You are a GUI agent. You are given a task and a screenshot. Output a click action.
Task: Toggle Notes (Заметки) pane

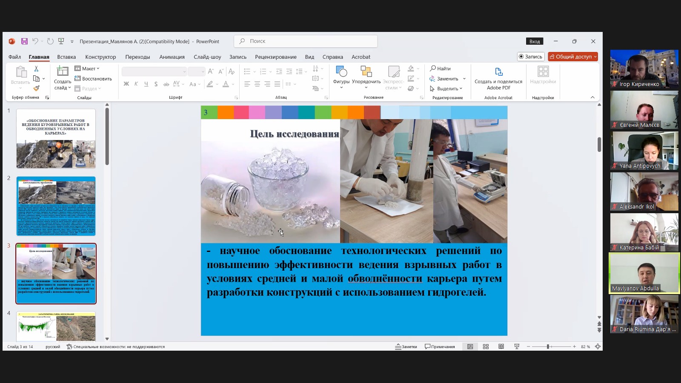(406, 347)
